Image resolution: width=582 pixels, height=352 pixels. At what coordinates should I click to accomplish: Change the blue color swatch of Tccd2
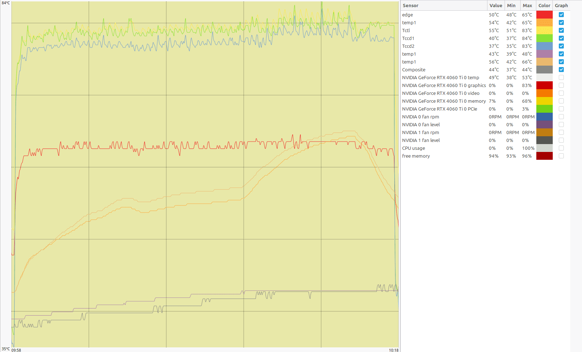(544, 46)
